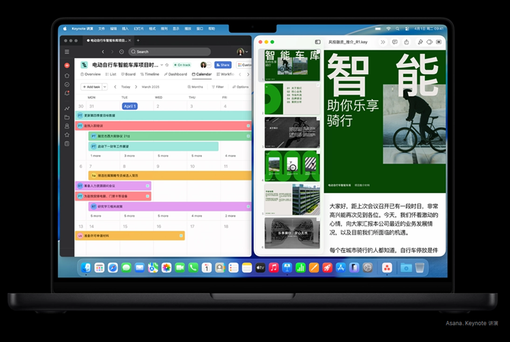The image size is (510, 342).
Task: Click the On track status pill
Action: (182, 65)
